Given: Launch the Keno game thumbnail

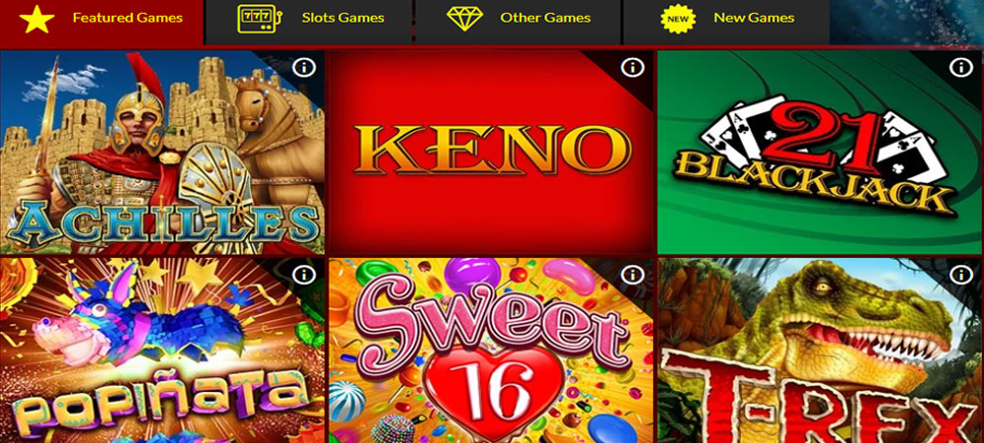Looking at the screenshot, I should click(x=491, y=153).
